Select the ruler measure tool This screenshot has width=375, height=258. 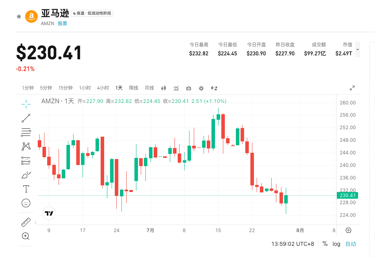pos(26,222)
